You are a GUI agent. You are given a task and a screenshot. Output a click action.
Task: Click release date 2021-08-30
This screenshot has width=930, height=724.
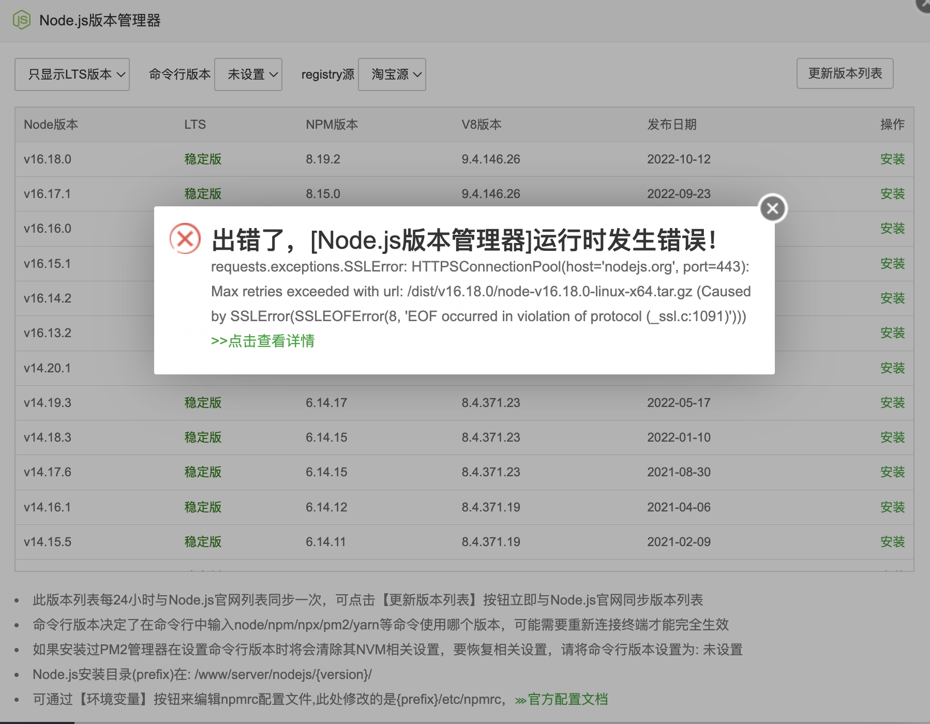[679, 472]
